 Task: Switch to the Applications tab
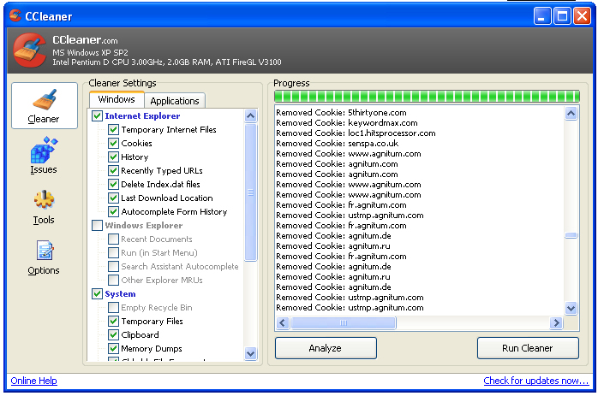[x=175, y=101]
